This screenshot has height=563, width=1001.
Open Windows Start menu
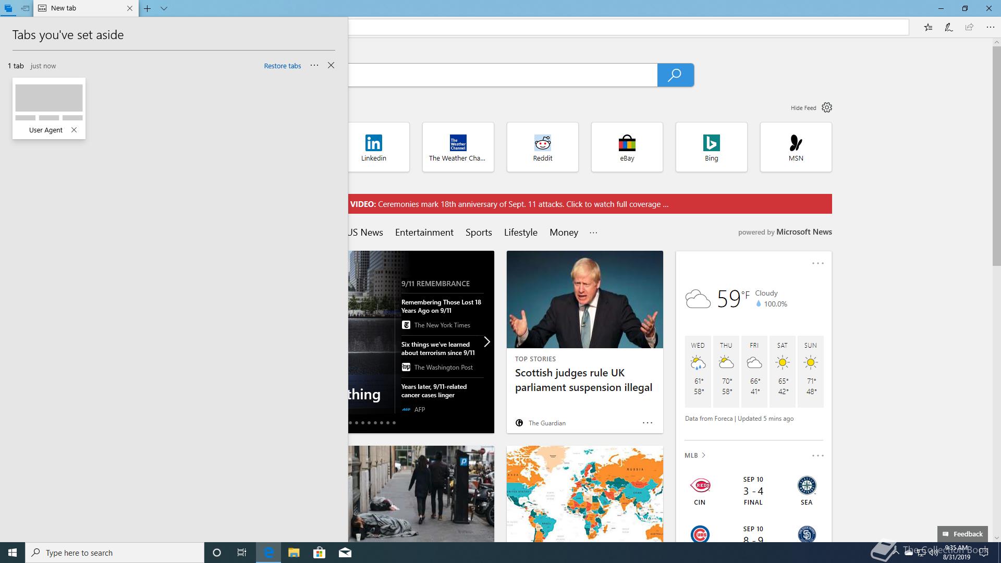pos(13,553)
